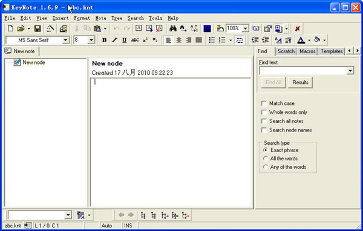Save the file with the floppy disk icon
This screenshot has width=363, height=231.
coord(38,28)
